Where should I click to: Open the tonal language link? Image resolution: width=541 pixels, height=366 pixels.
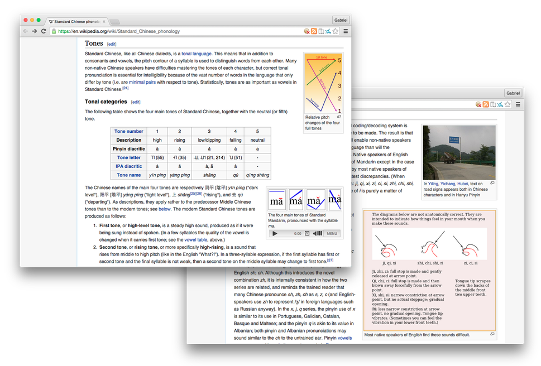tap(197, 54)
